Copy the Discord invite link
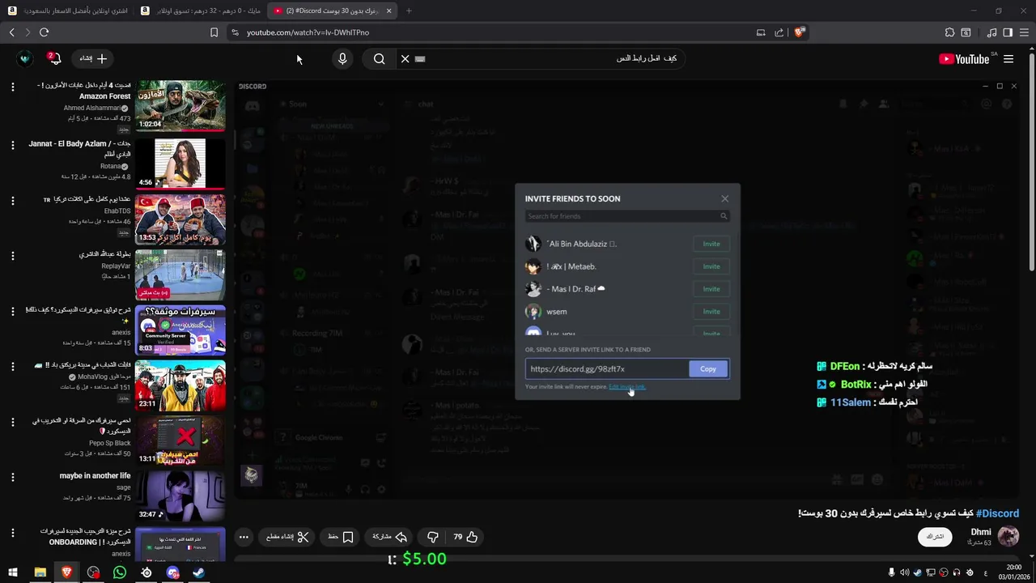The height and width of the screenshot is (583, 1036). [x=708, y=369]
